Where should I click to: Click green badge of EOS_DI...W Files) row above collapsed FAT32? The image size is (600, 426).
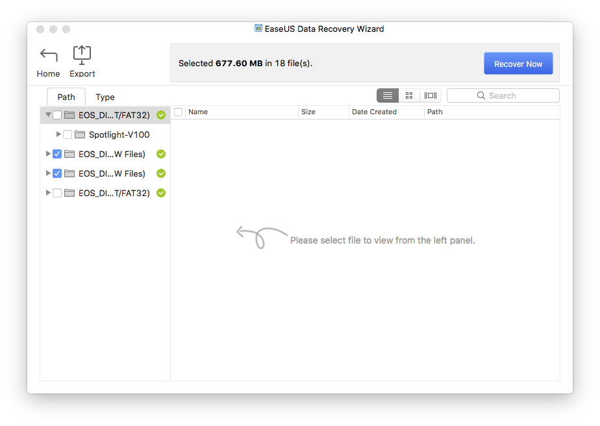(x=161, y=173)
